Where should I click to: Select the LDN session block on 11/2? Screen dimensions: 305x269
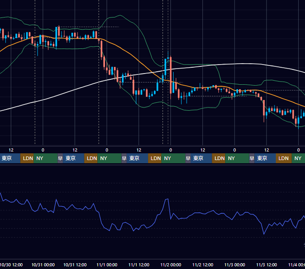pyautogui.click(x=218, y=158)
